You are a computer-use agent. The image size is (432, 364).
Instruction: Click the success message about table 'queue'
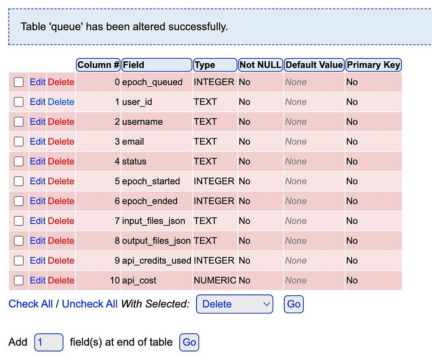click(124, 27)
